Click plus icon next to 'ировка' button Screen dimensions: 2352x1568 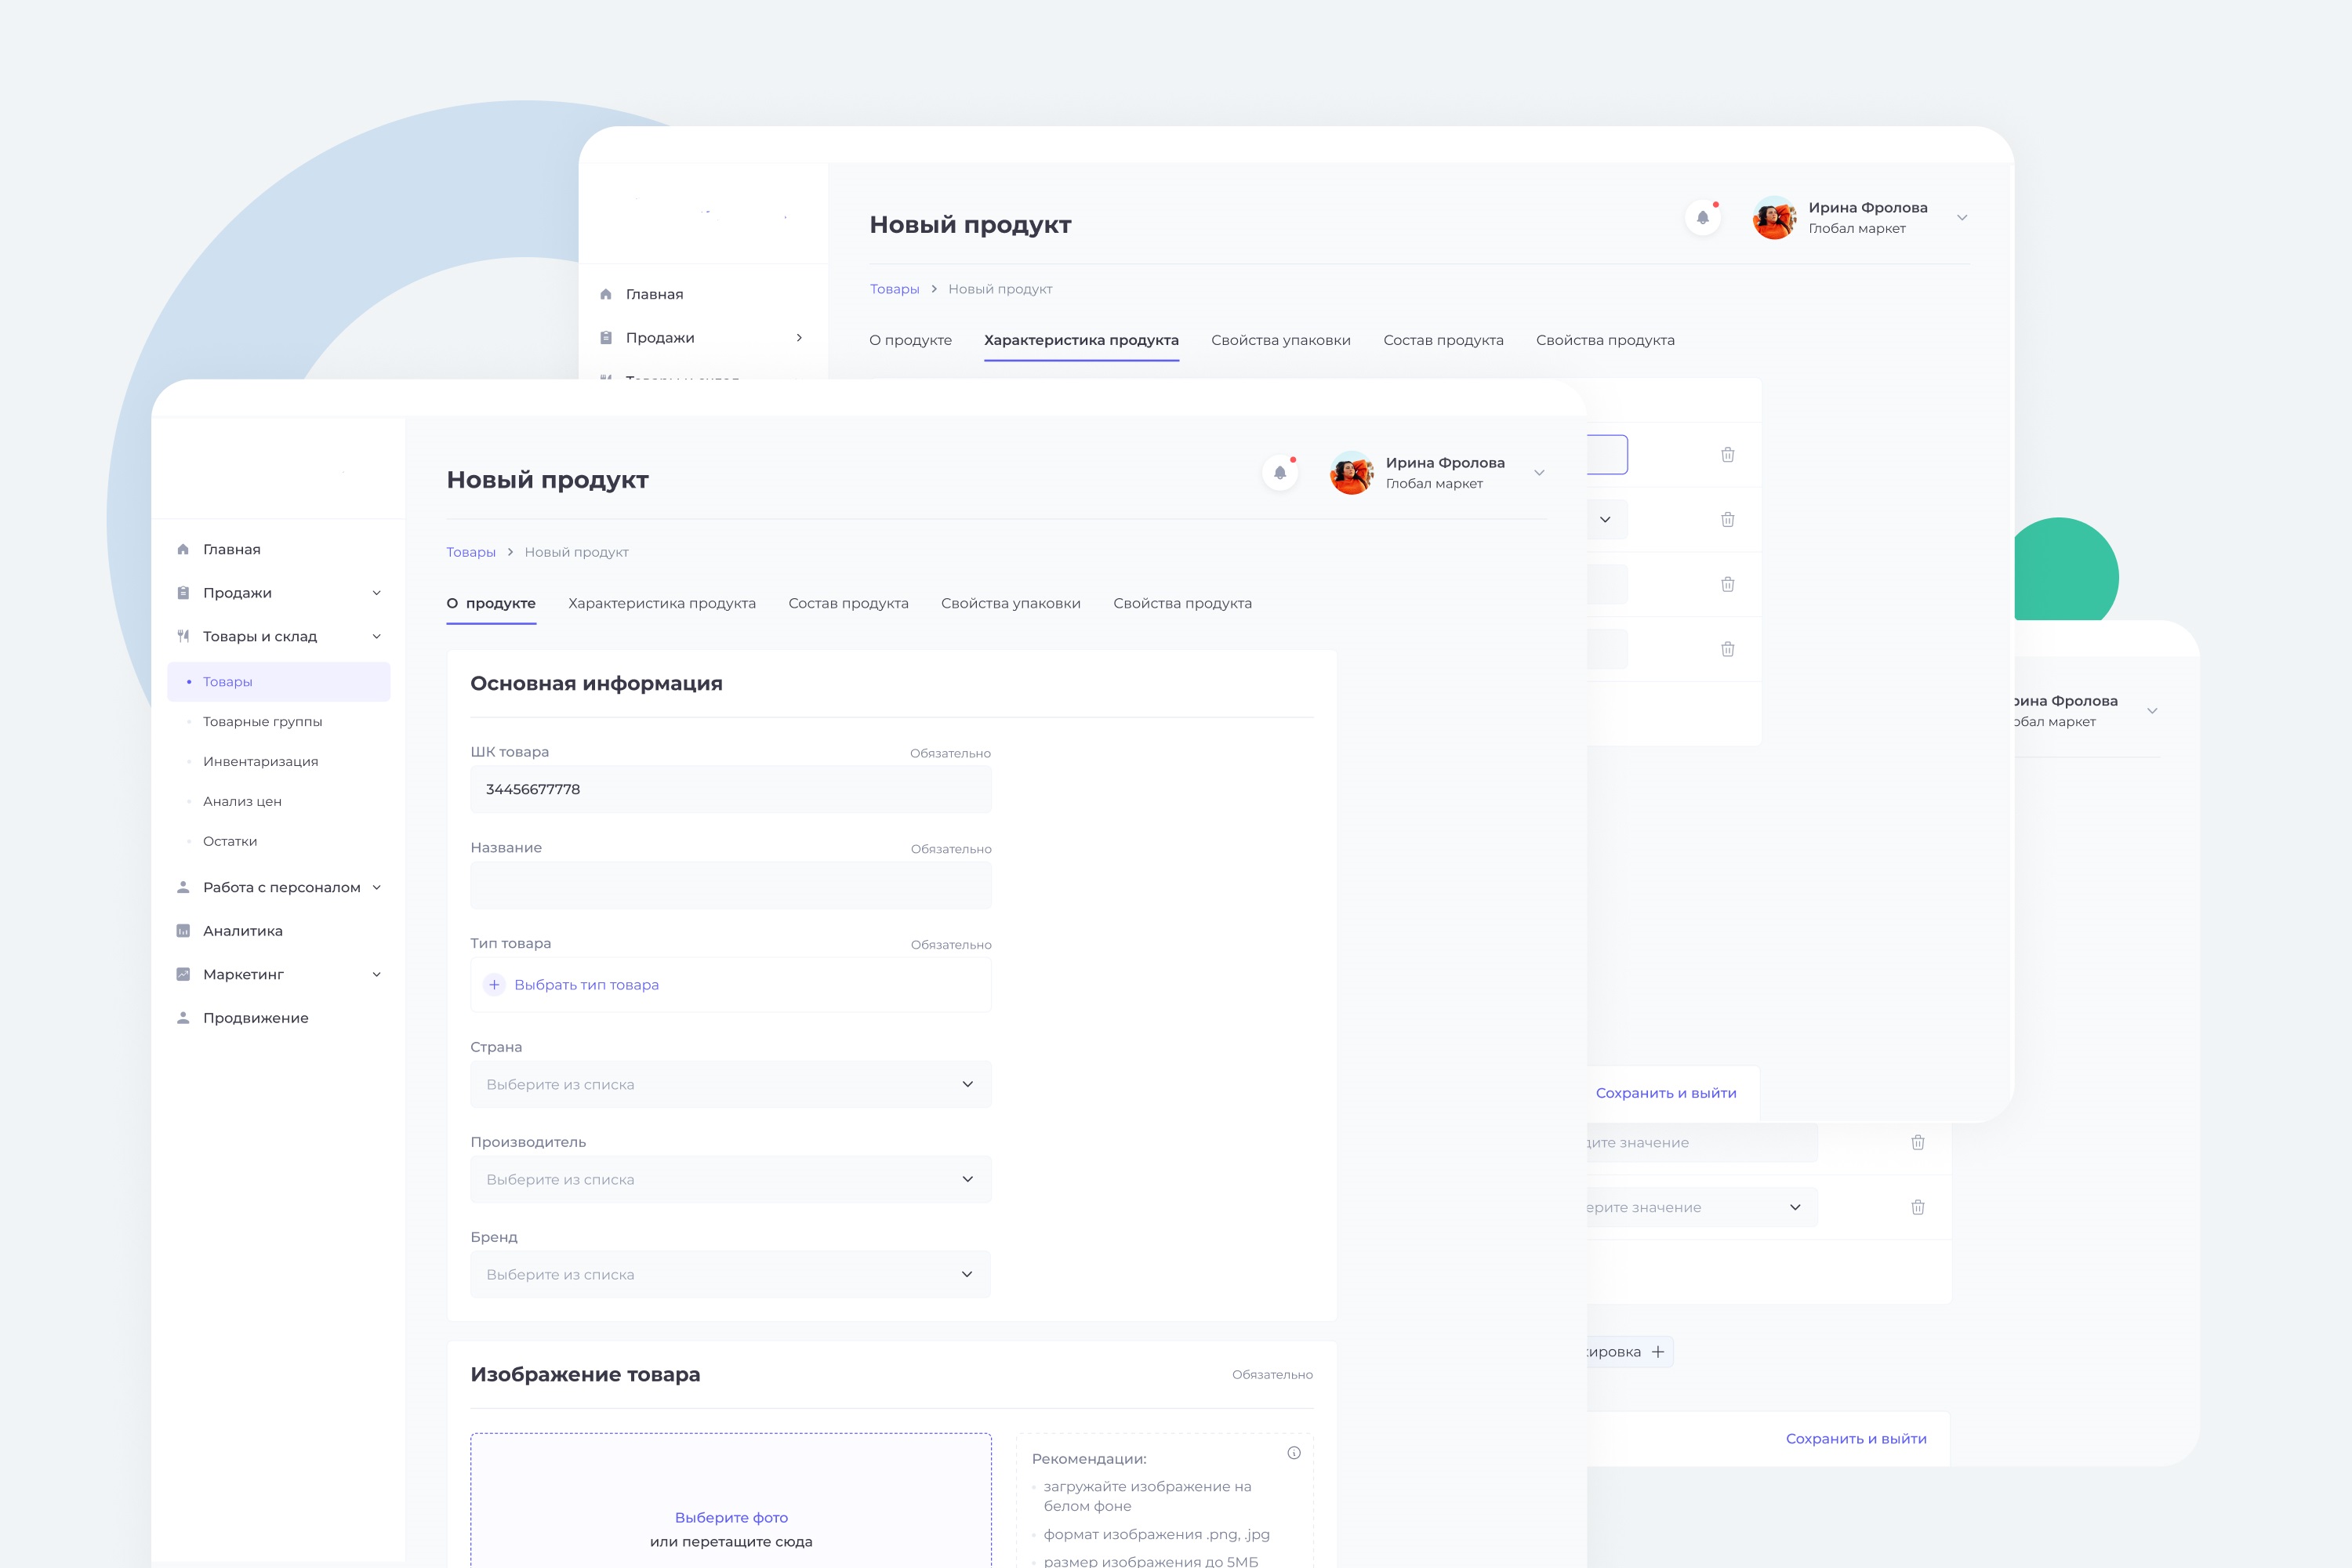pyautogui.click(x=1658, y=1352)
